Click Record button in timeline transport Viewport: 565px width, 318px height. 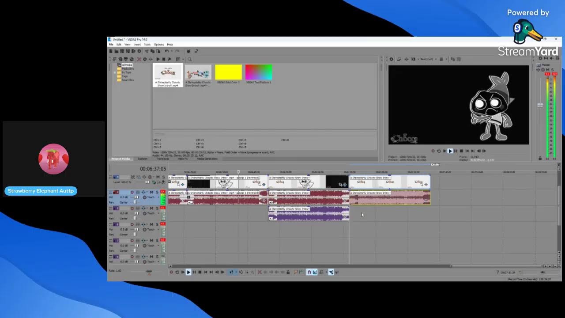point(171,272)
